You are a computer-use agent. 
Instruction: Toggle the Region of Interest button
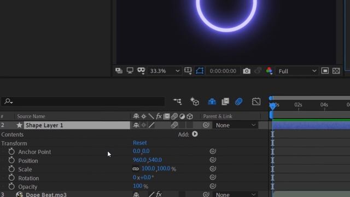point(200,71)
